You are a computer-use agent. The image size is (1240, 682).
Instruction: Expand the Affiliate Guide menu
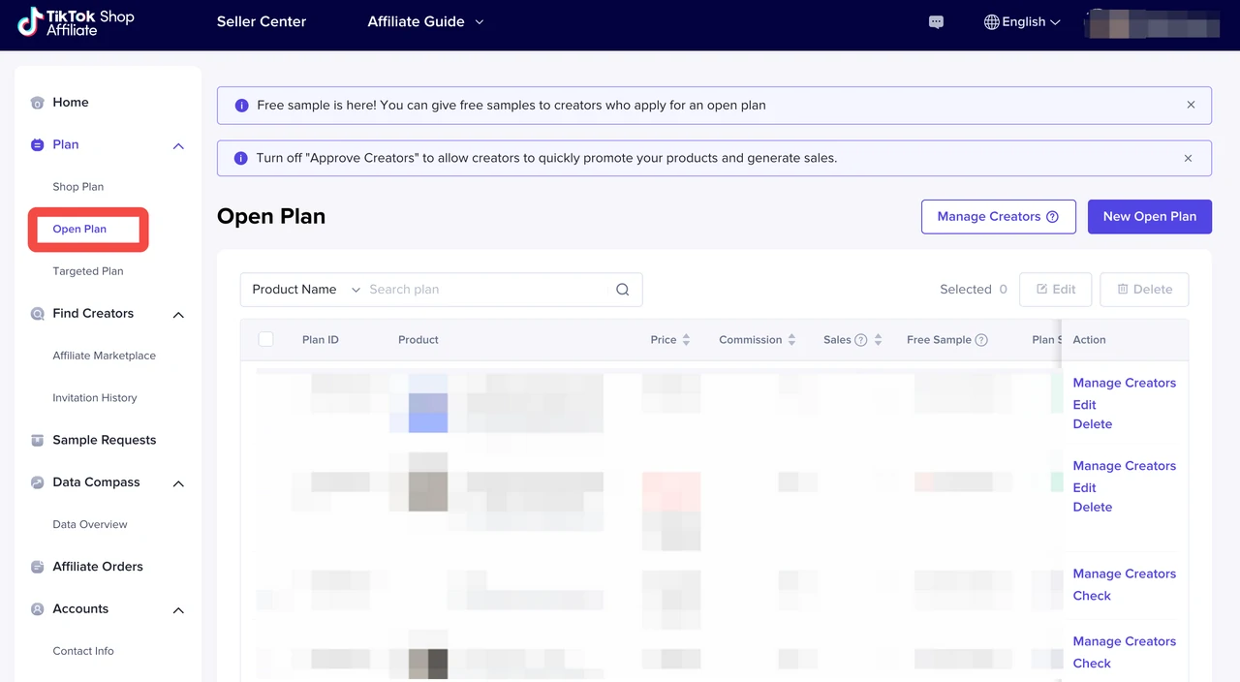(425, 22)
